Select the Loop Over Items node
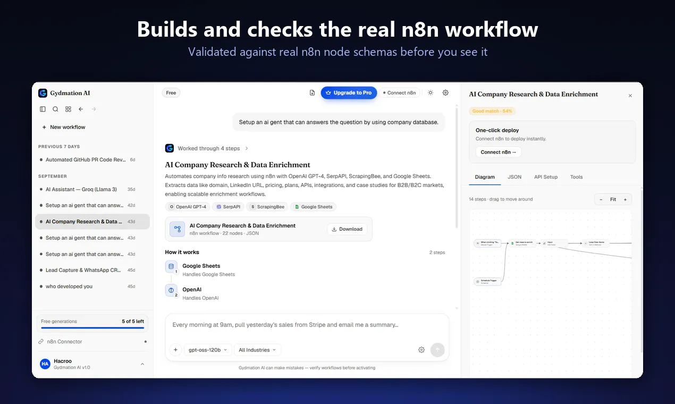Viewport: 675px width, 404px height. [596, 243]
